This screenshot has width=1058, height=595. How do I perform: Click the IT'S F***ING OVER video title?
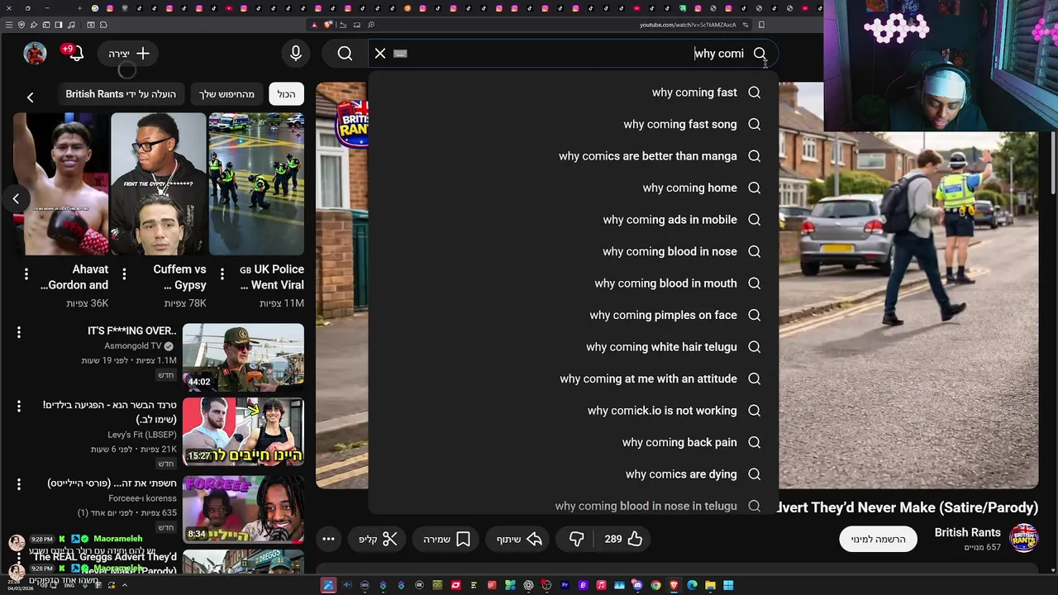coord(132,331)
